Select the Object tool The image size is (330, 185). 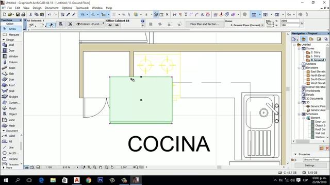(11, 114)
